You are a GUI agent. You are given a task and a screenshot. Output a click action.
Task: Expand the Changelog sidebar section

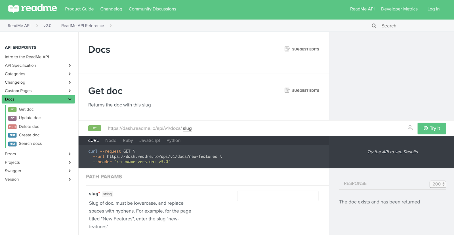tap(70, 82)
